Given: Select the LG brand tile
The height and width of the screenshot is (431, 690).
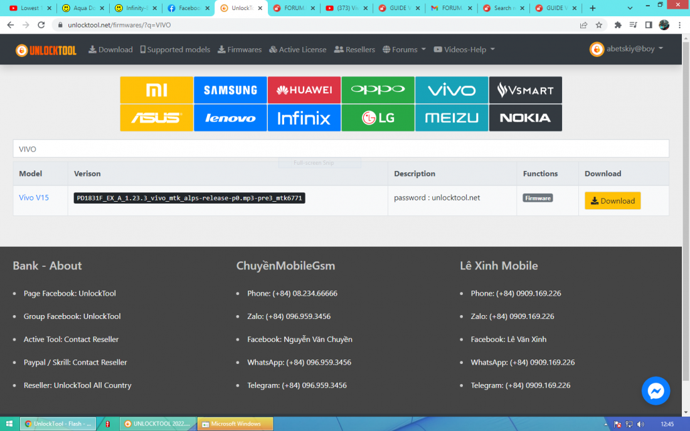Looking at the screenshot, I should pyautogui.click(x=378, y=118).
